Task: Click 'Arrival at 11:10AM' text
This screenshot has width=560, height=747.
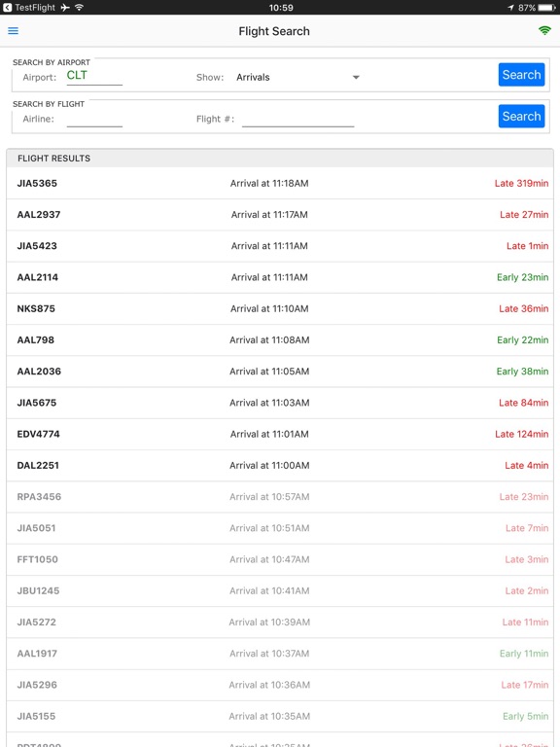Action: [269, 309]
